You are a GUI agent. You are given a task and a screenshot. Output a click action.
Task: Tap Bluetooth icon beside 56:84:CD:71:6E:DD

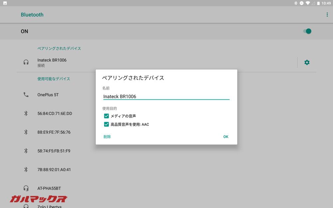(x=26, y=113)
